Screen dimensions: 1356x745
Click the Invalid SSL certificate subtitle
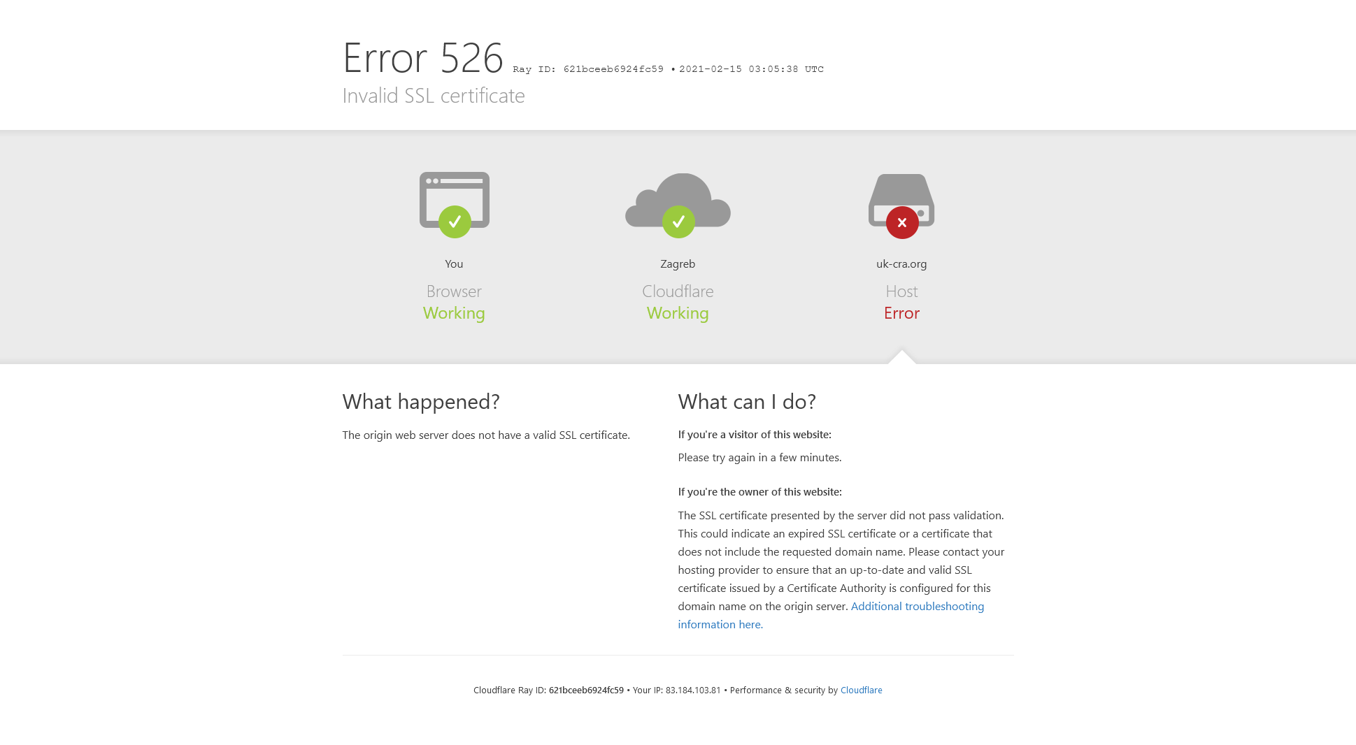(x=434, y=96)
